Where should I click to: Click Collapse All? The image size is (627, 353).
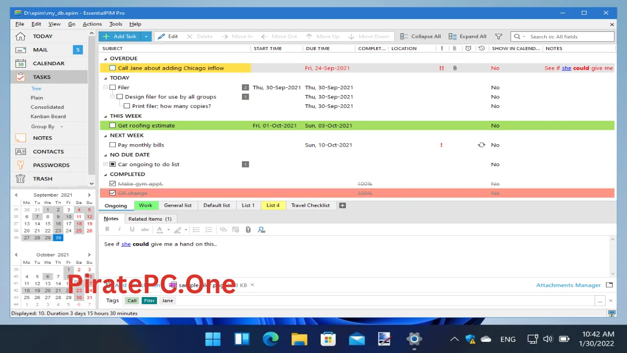pyautogui.click(x=420, y=36)
